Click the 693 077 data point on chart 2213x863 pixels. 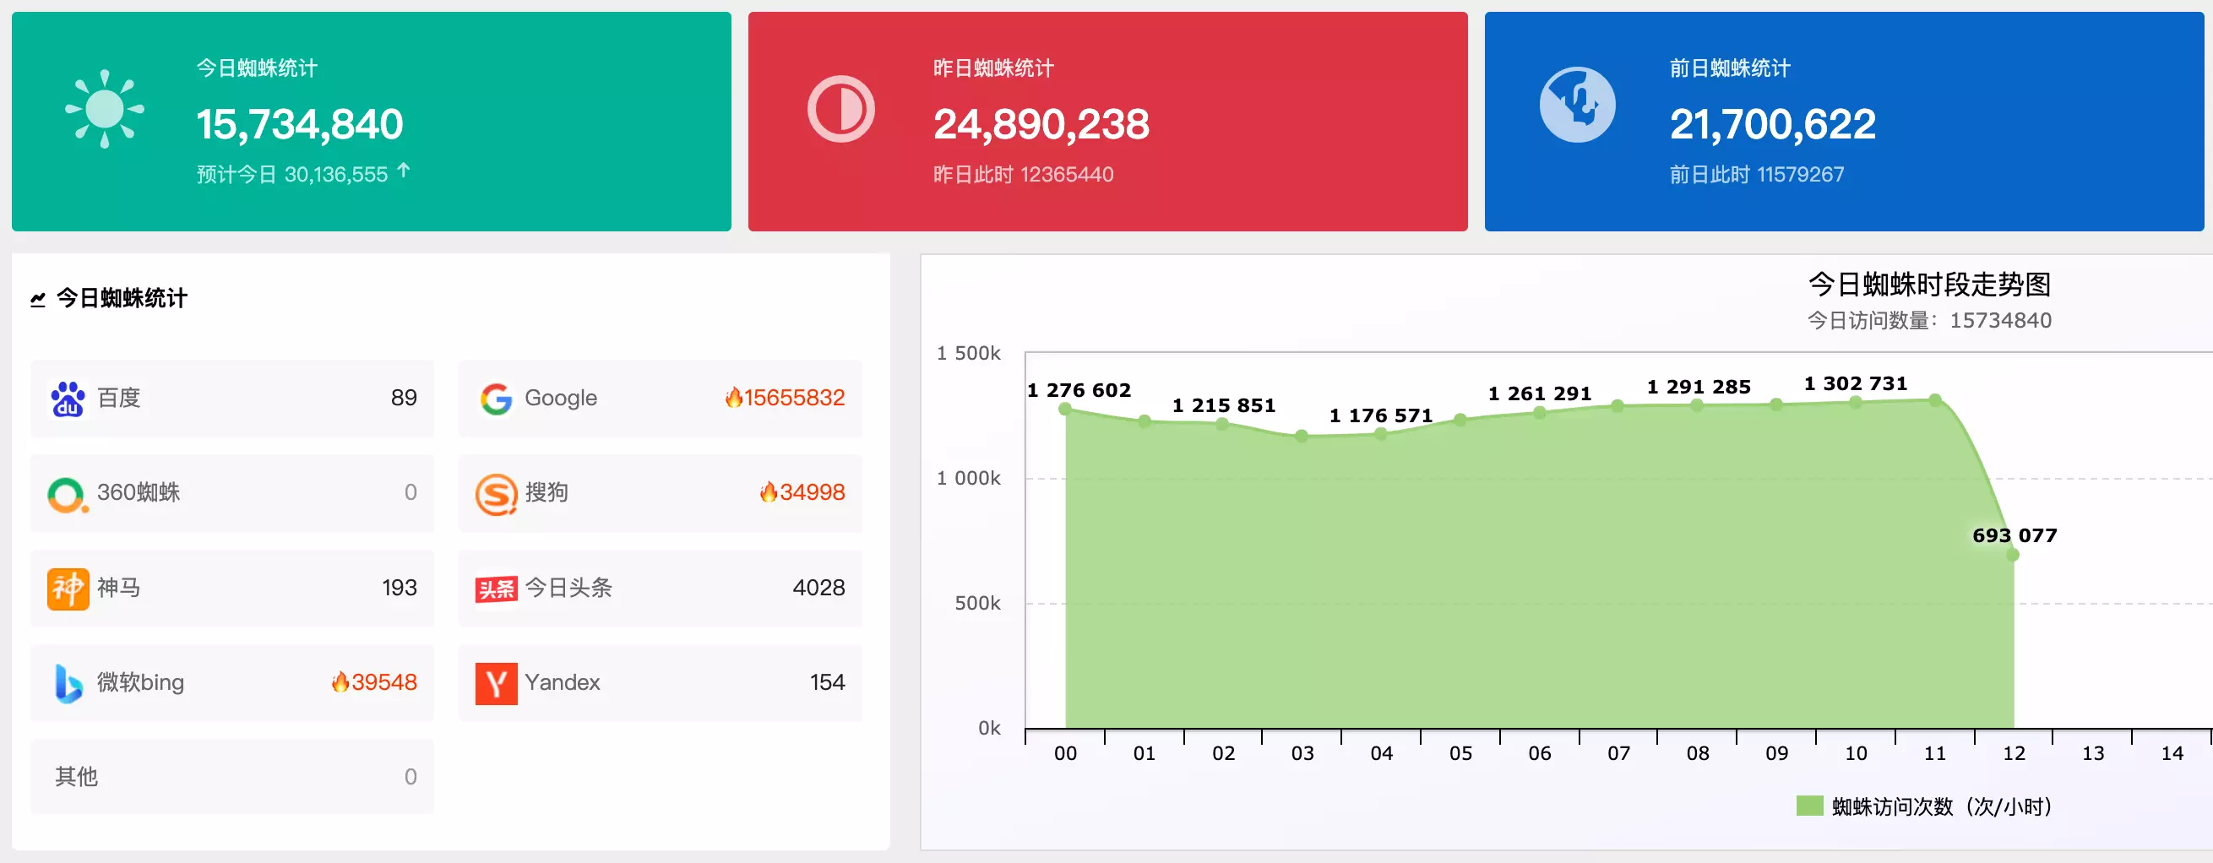pos(2012,555)
